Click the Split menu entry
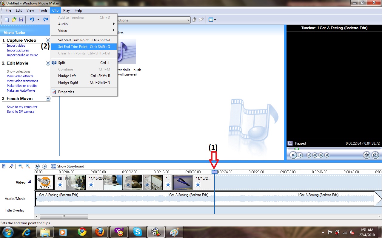The image size is (382, 238). [84, 63]
